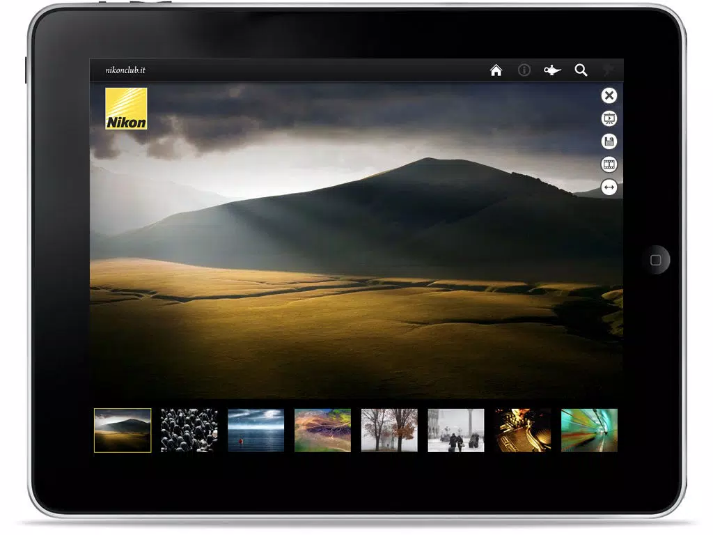Start the slideshow presentation icon
The image size is (713, 535).
click(x=609, y=118)
